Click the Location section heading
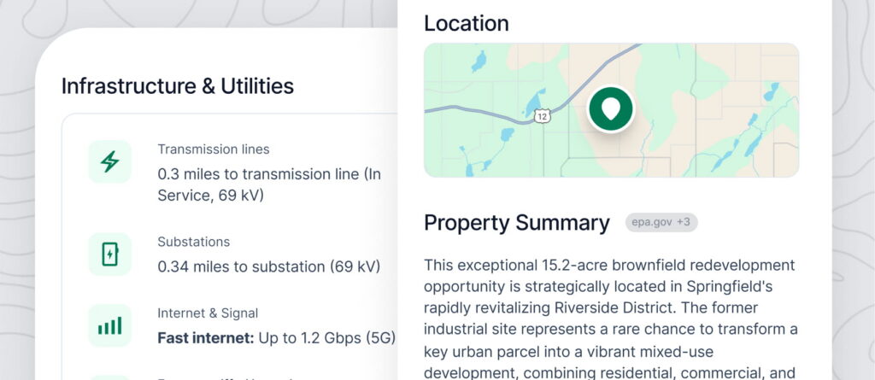Viewport: 875px width, 380px height. point(466,23)
